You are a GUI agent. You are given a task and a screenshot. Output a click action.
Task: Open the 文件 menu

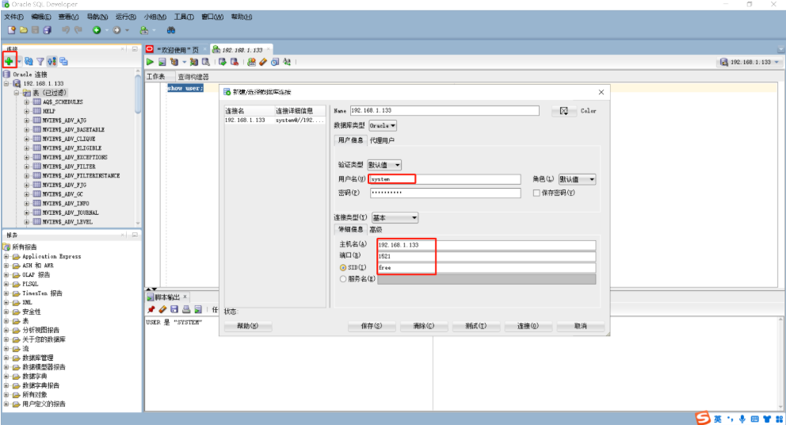click(x=13, y=17)
